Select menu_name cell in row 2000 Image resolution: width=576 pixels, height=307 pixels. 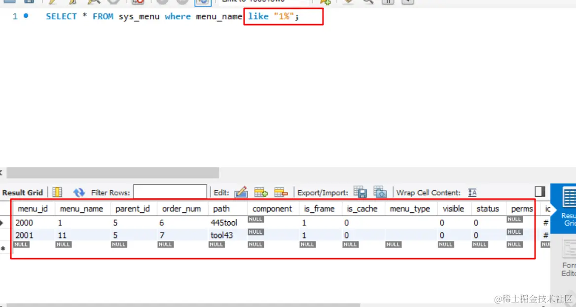pos(83,223)
